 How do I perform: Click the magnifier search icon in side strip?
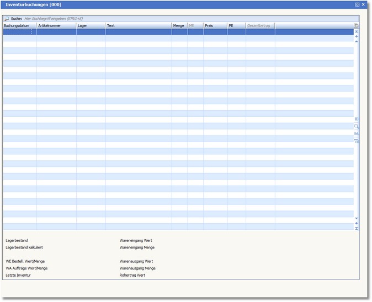coord(357,126)
